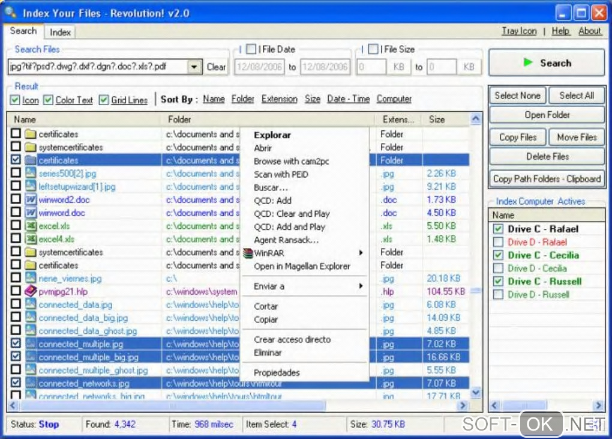This screenshot has height=439, width=612.
Task: Expand the Enviar a submenu
Action: pyautogui.click(x=305, y=286)
